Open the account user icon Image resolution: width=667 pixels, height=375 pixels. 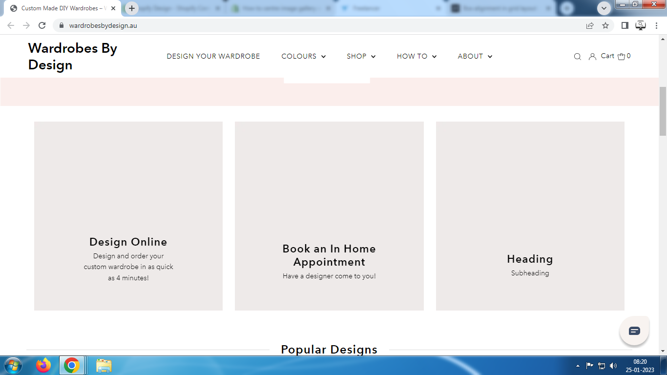pyautogui.click(x=592, y=57)
